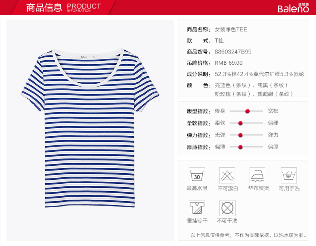Viewport: 316px width, 246px height.
Task: Click the PRODUCT INFORMATION header text
Action: pyautogui.click(x=84, y=8)
